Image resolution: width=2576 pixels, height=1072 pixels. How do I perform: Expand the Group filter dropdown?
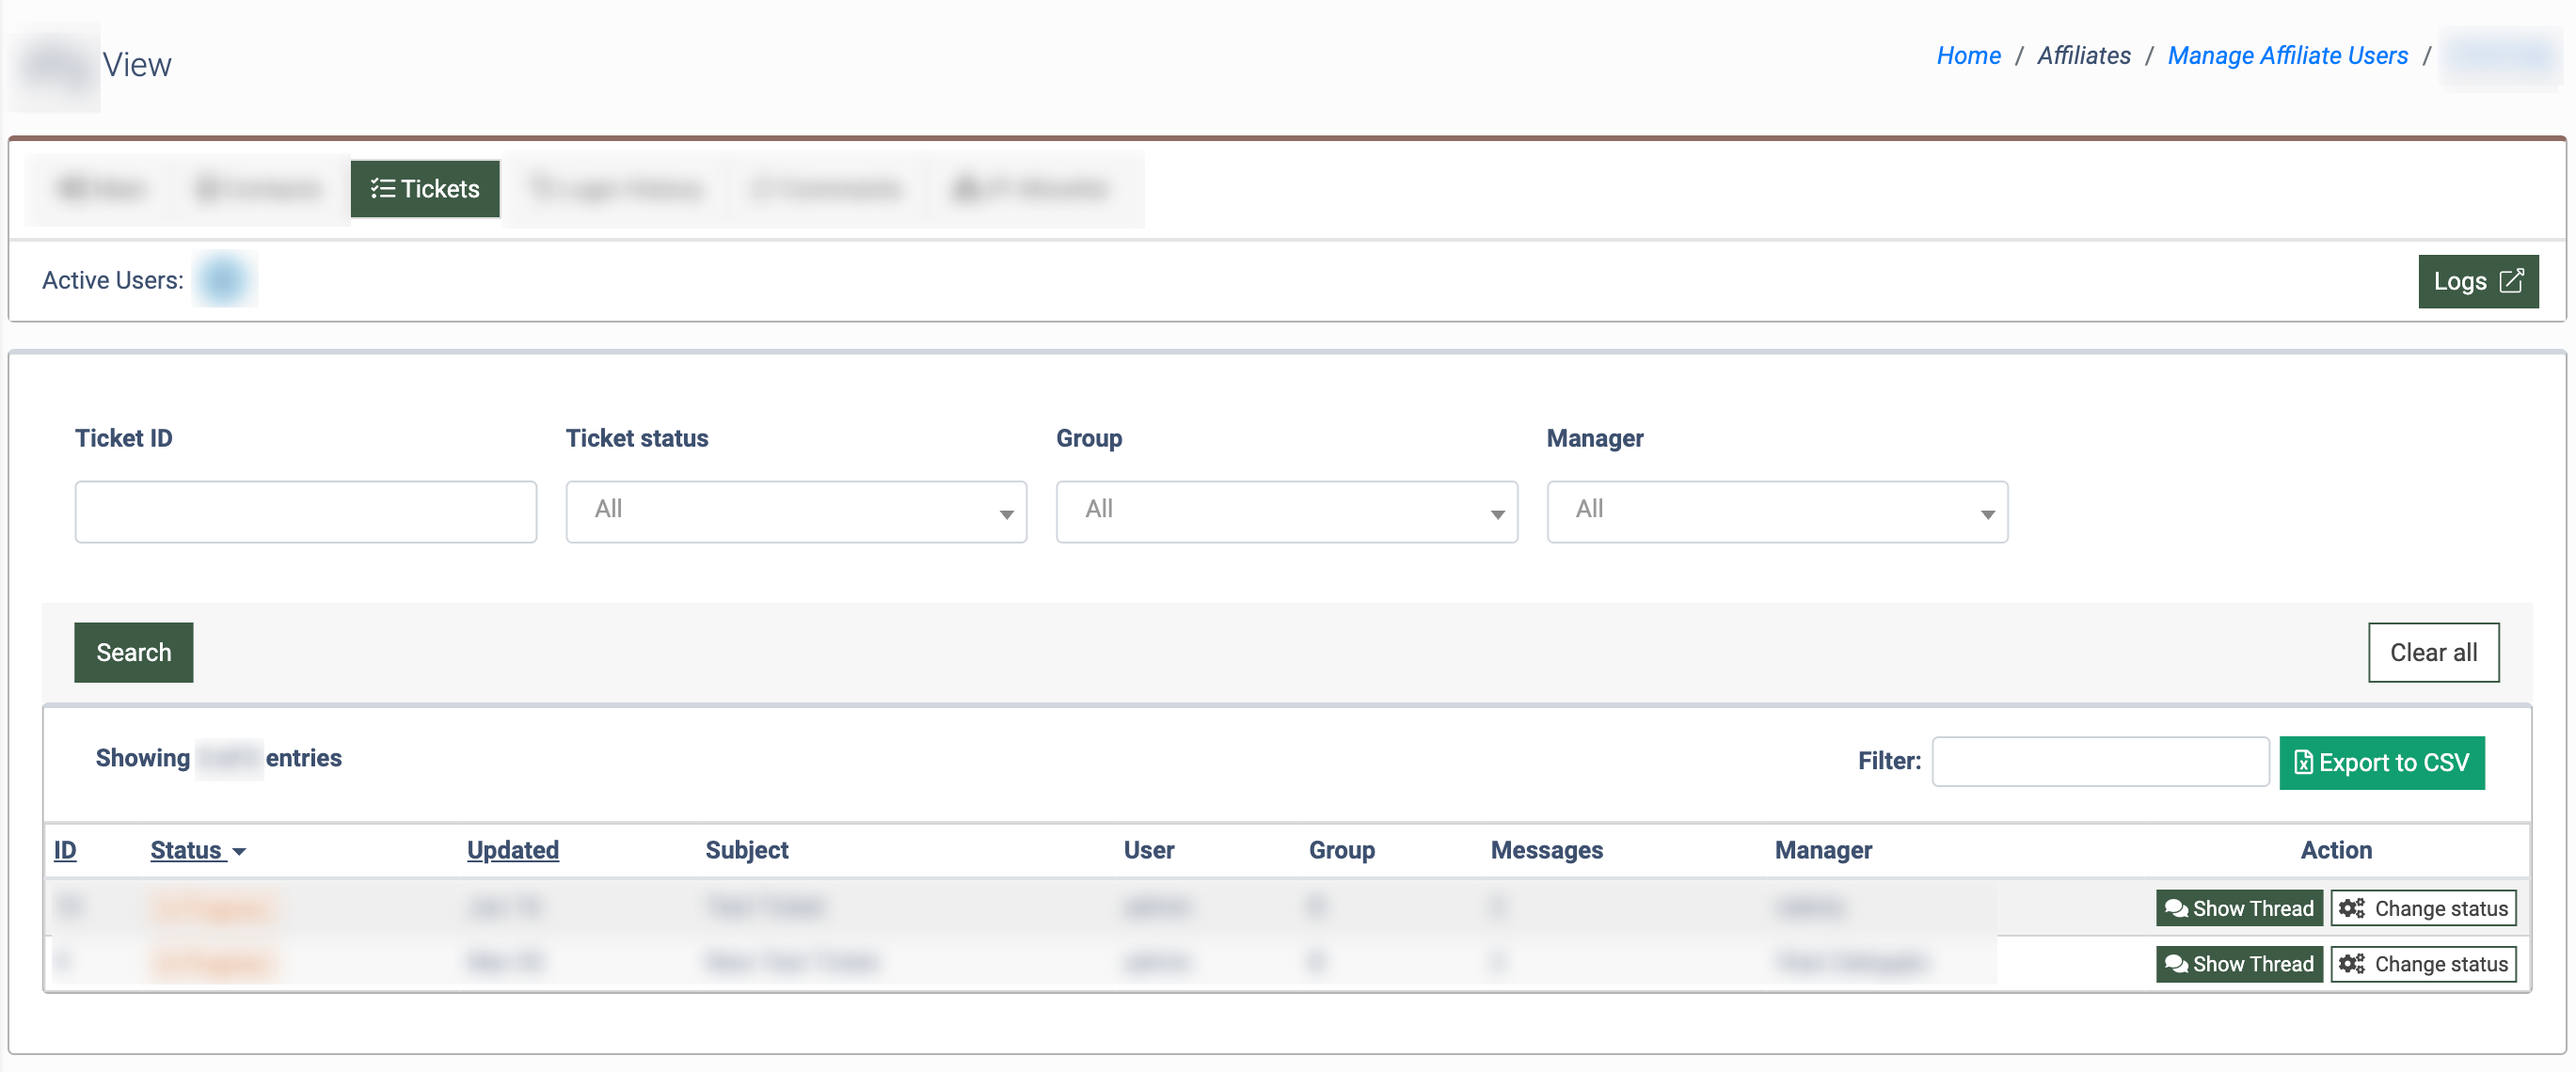coord(1286,512)
